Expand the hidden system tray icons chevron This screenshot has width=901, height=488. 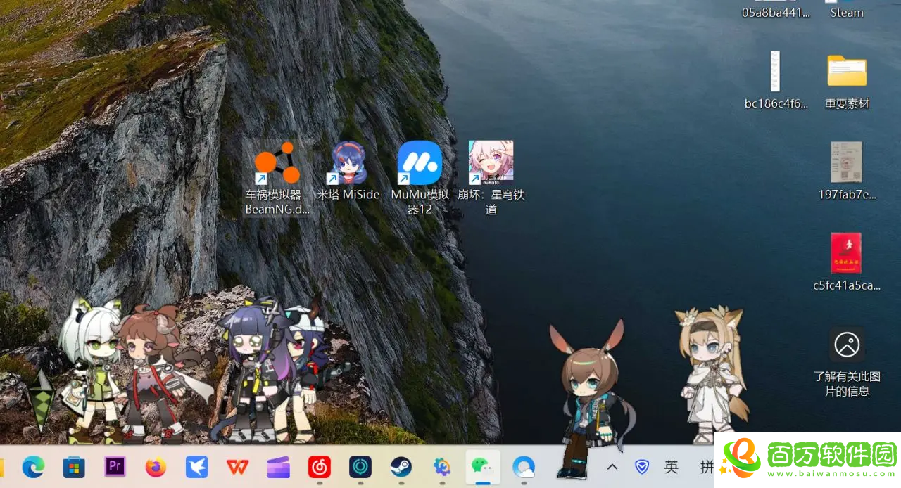click(612, 466)
